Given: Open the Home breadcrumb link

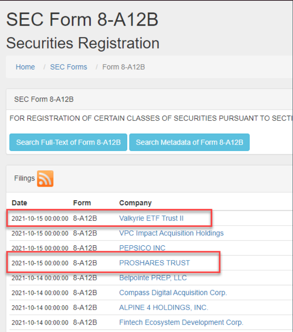Looking at the screenshot, I should tap(25, 67).
